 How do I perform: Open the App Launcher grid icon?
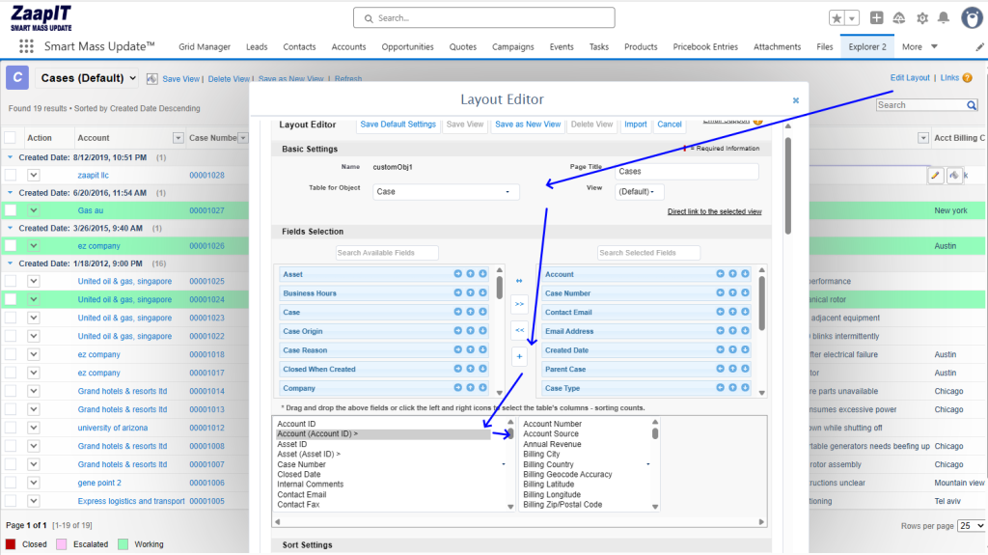[x=26, y=46]
